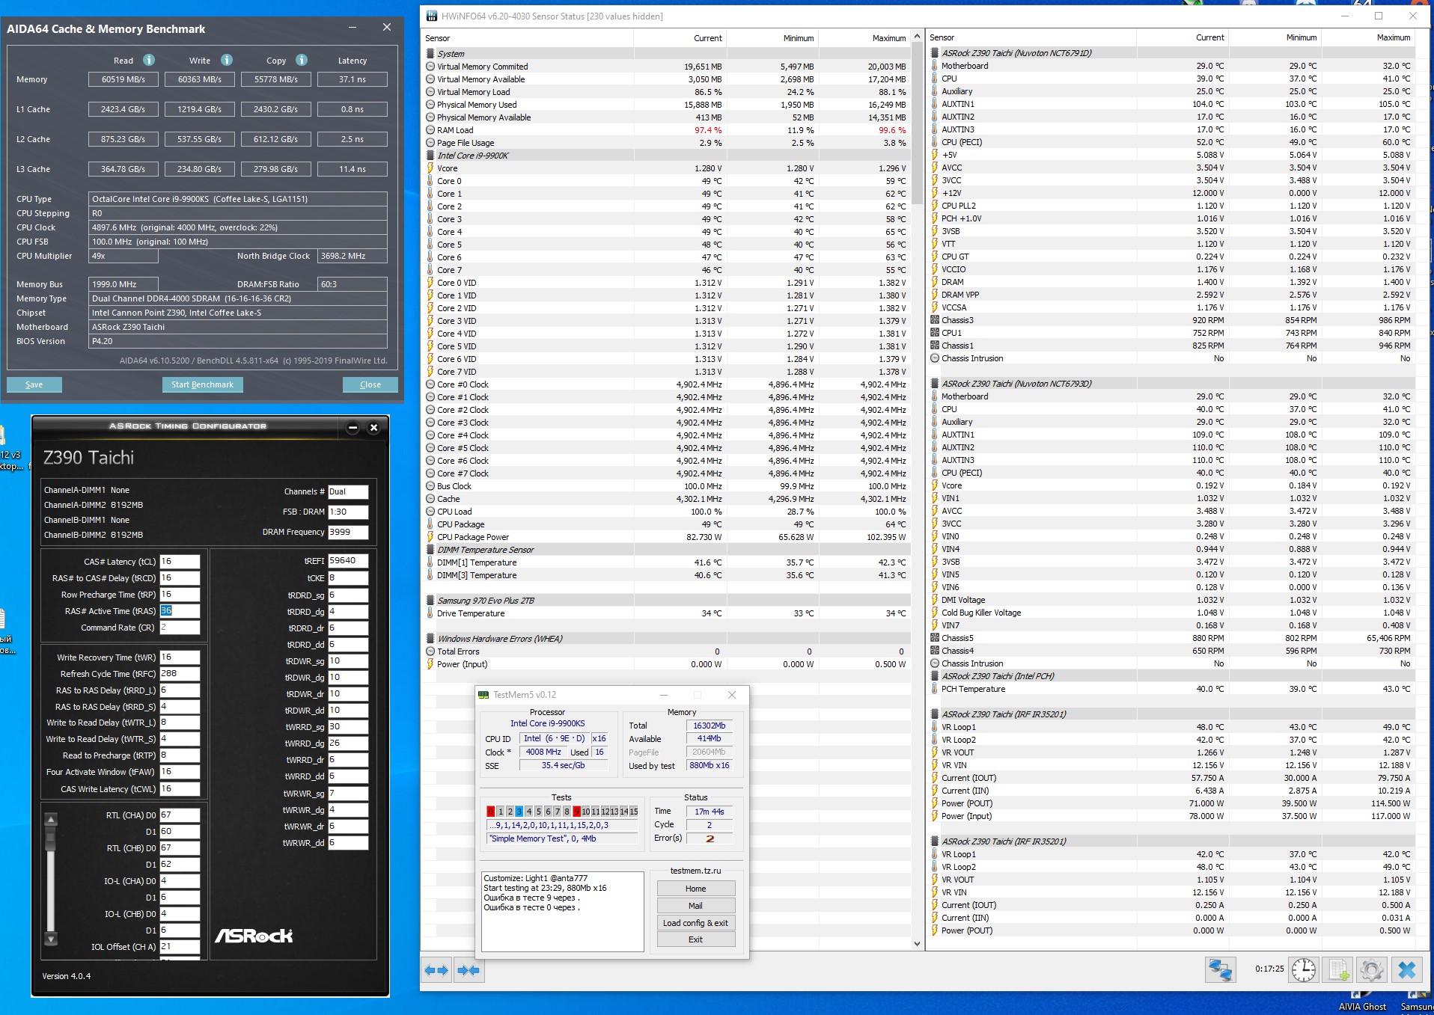Click the info icon next to Copy in AIDA64
1434x1015 pixels.
point(302,60)
